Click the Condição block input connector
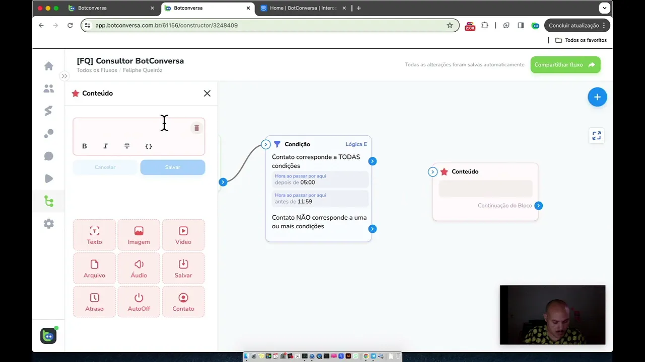This screenshot has height=362, width=645. [266, 144]
